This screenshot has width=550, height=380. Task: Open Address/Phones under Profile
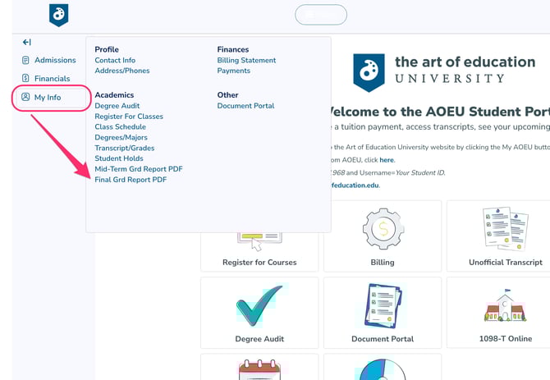point(122,71)
